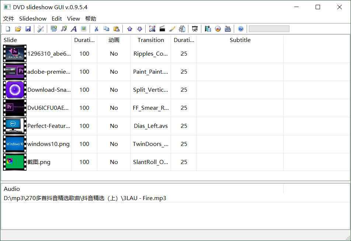Add pictures using the stacked photos icon
Screen dimensions: 351x241
[x=54, y=28]
